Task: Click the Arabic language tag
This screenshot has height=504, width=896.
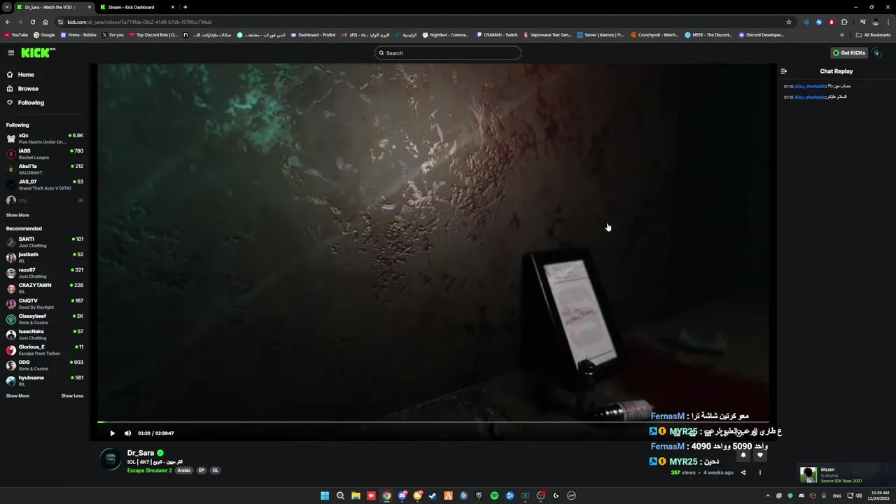Action: tap(183, 470)
